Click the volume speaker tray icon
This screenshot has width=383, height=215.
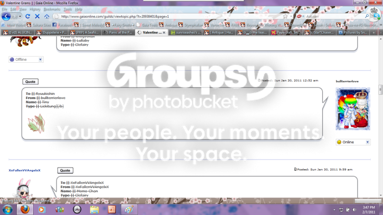click(355, 210)
